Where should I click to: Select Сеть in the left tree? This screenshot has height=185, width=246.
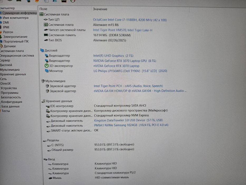3,79
